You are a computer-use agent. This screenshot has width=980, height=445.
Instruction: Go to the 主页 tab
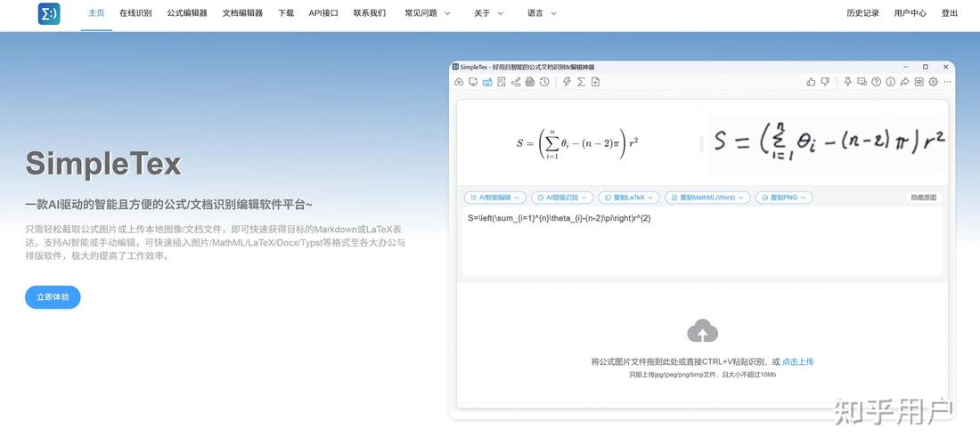[x=96, y=13]
